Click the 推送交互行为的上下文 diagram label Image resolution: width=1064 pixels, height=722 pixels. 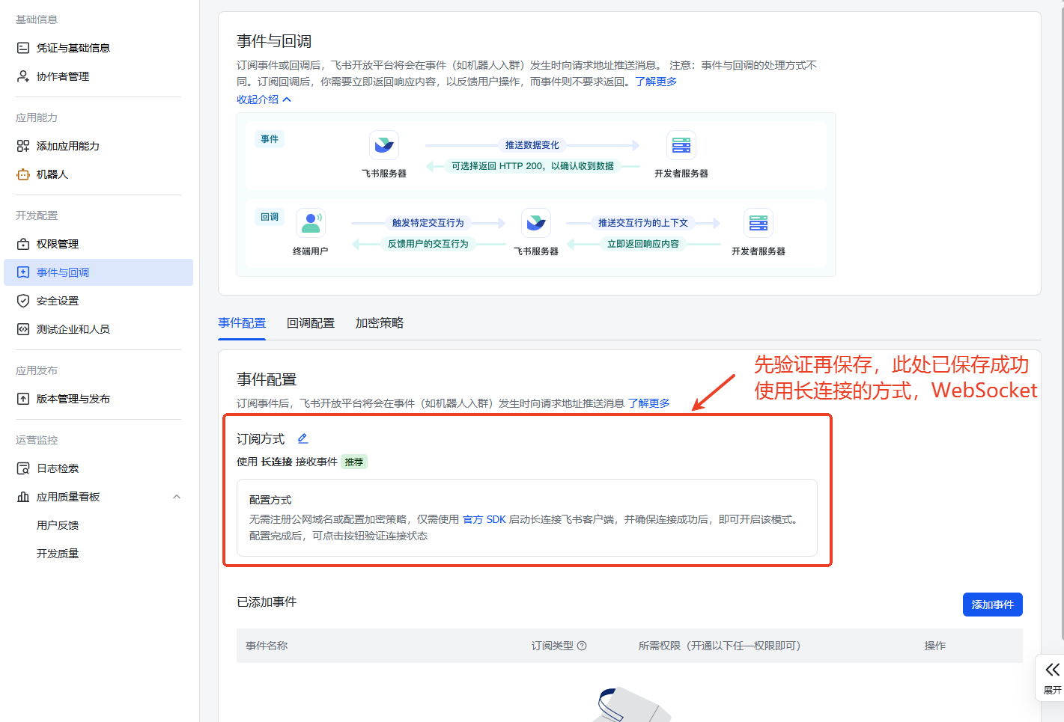[x=643, y=223]
